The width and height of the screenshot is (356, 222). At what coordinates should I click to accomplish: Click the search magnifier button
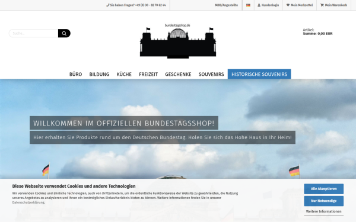(64, 33)
